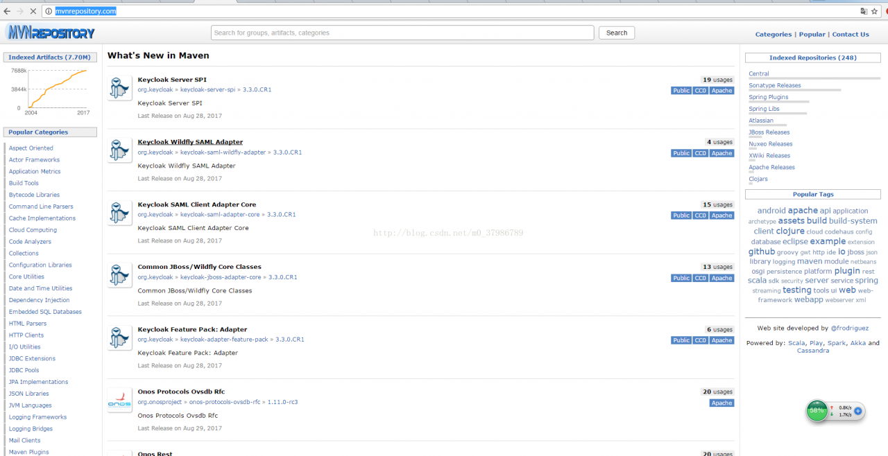Screen dimensions: 888x456
Task: Open the Keycloak Feature Pack Adapter icon
Action: coord(119,338)
